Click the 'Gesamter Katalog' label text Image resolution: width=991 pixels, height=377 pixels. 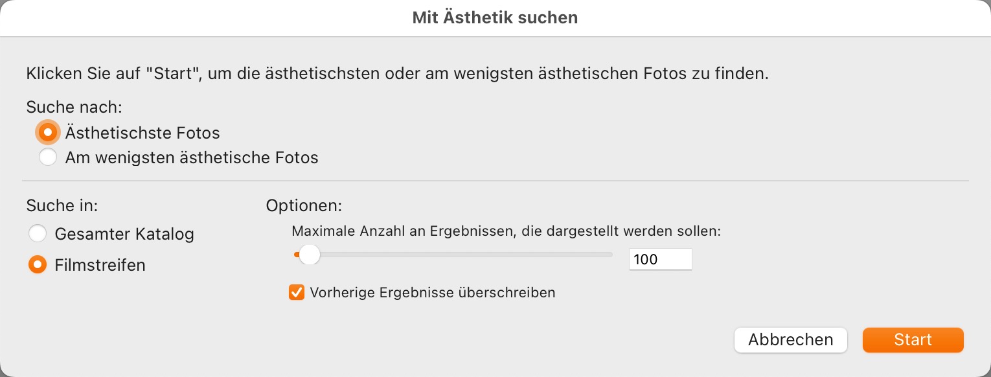coord(124,234)
